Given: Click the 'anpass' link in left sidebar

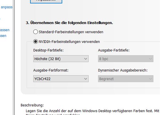Looking at the screenshot, I should pyautogui.click(x=7, y=7).
